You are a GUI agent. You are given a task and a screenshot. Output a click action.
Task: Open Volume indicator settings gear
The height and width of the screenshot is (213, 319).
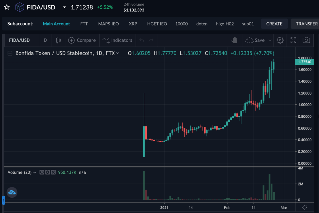pos(47,172)
